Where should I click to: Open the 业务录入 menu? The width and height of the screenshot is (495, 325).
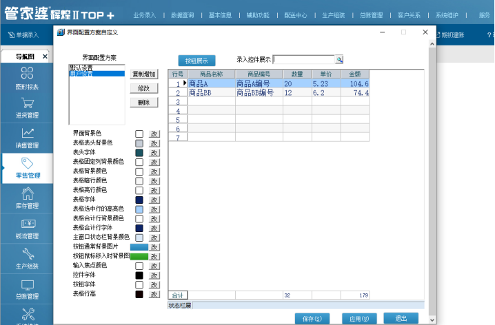[144, 15]
